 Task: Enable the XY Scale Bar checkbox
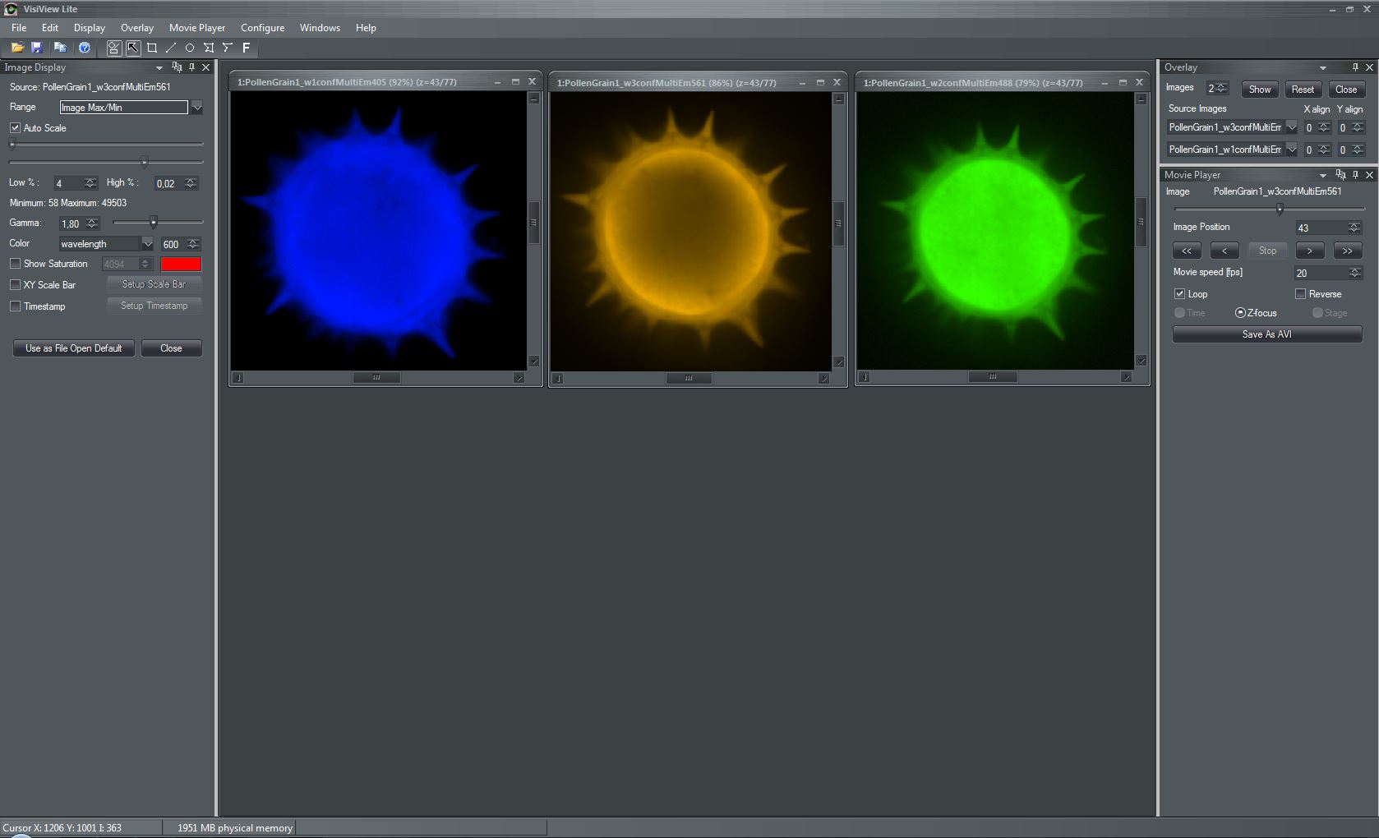coord(15,285)
